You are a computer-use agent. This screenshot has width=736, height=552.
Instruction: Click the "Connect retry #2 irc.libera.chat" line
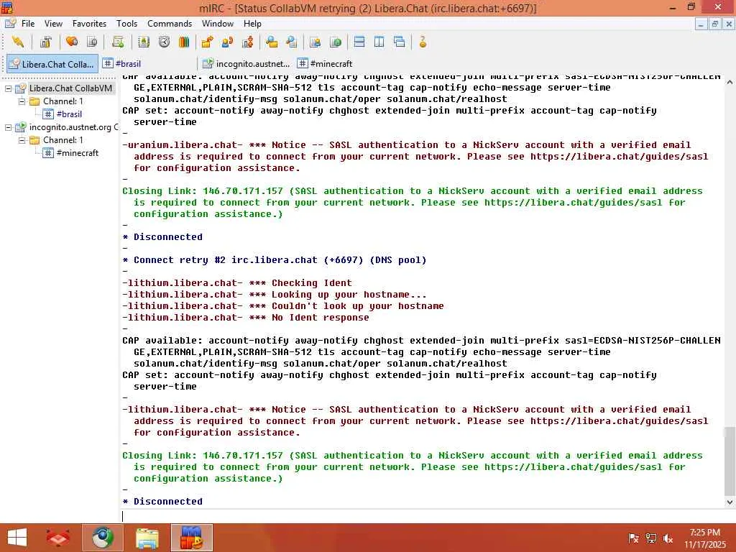point(274,260)
